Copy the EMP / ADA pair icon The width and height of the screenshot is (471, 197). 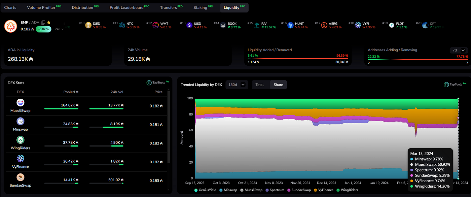(x=43, y=23)
